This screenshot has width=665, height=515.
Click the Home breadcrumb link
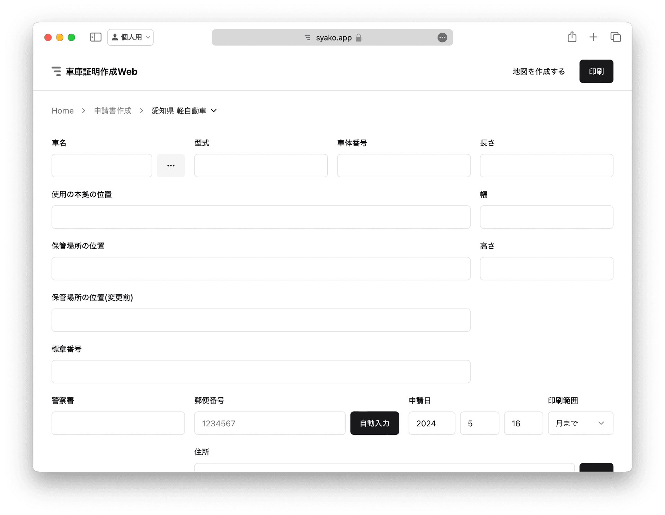click(63, 110)
